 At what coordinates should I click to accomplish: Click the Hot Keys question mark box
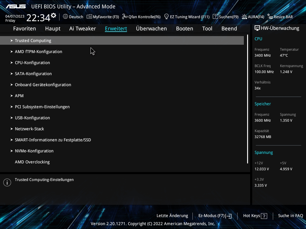tap(264, 216)
